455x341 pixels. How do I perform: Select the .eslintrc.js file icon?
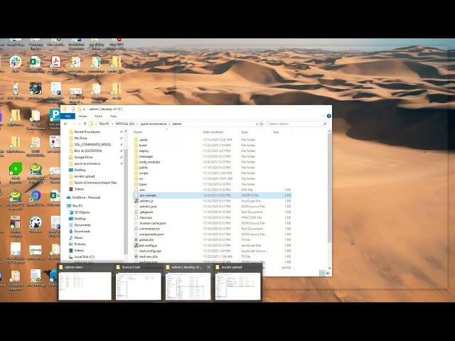(136, 200)
